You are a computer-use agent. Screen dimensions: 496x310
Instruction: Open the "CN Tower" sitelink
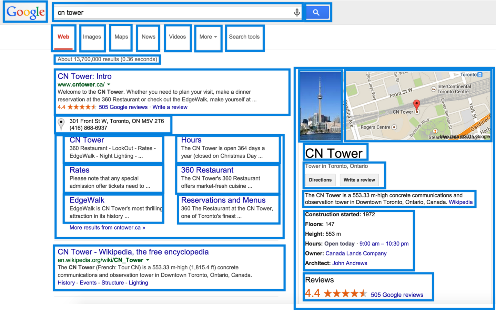(x=87, y=140)
